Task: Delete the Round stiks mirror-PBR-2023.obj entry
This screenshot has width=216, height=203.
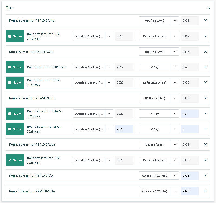Action: pos(205,52)
